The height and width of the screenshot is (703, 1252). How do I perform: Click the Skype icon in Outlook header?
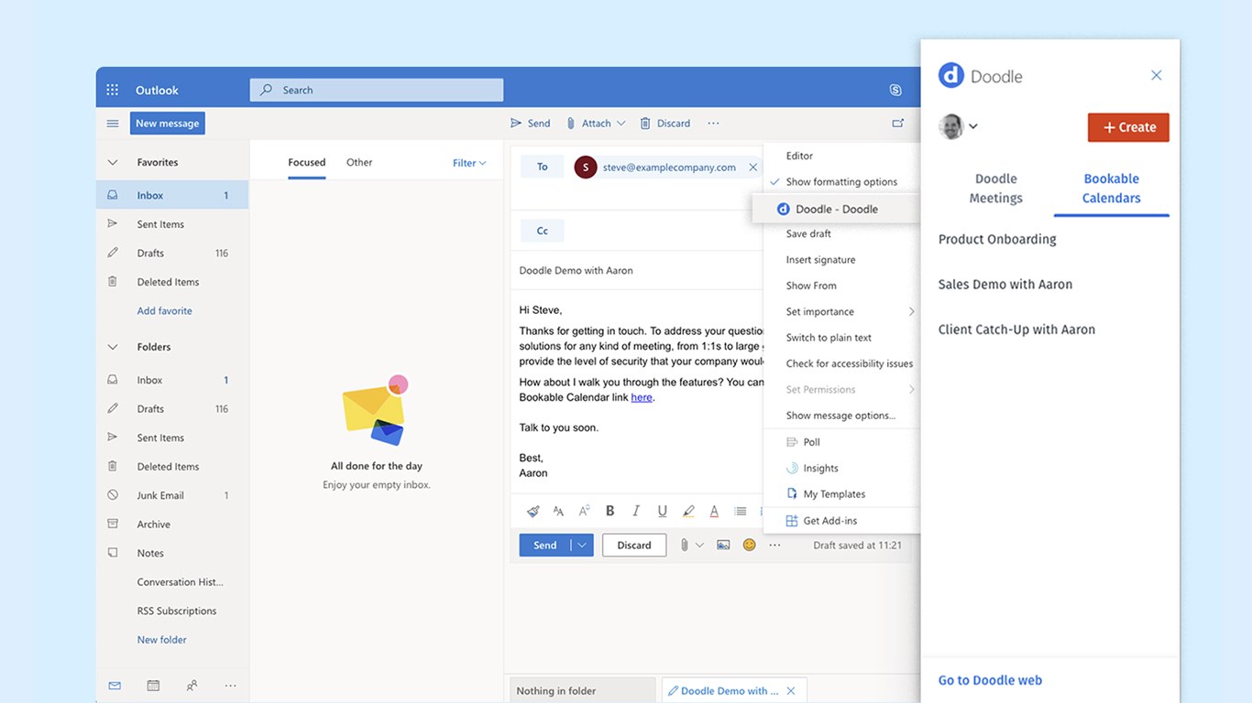coord(895,90)
